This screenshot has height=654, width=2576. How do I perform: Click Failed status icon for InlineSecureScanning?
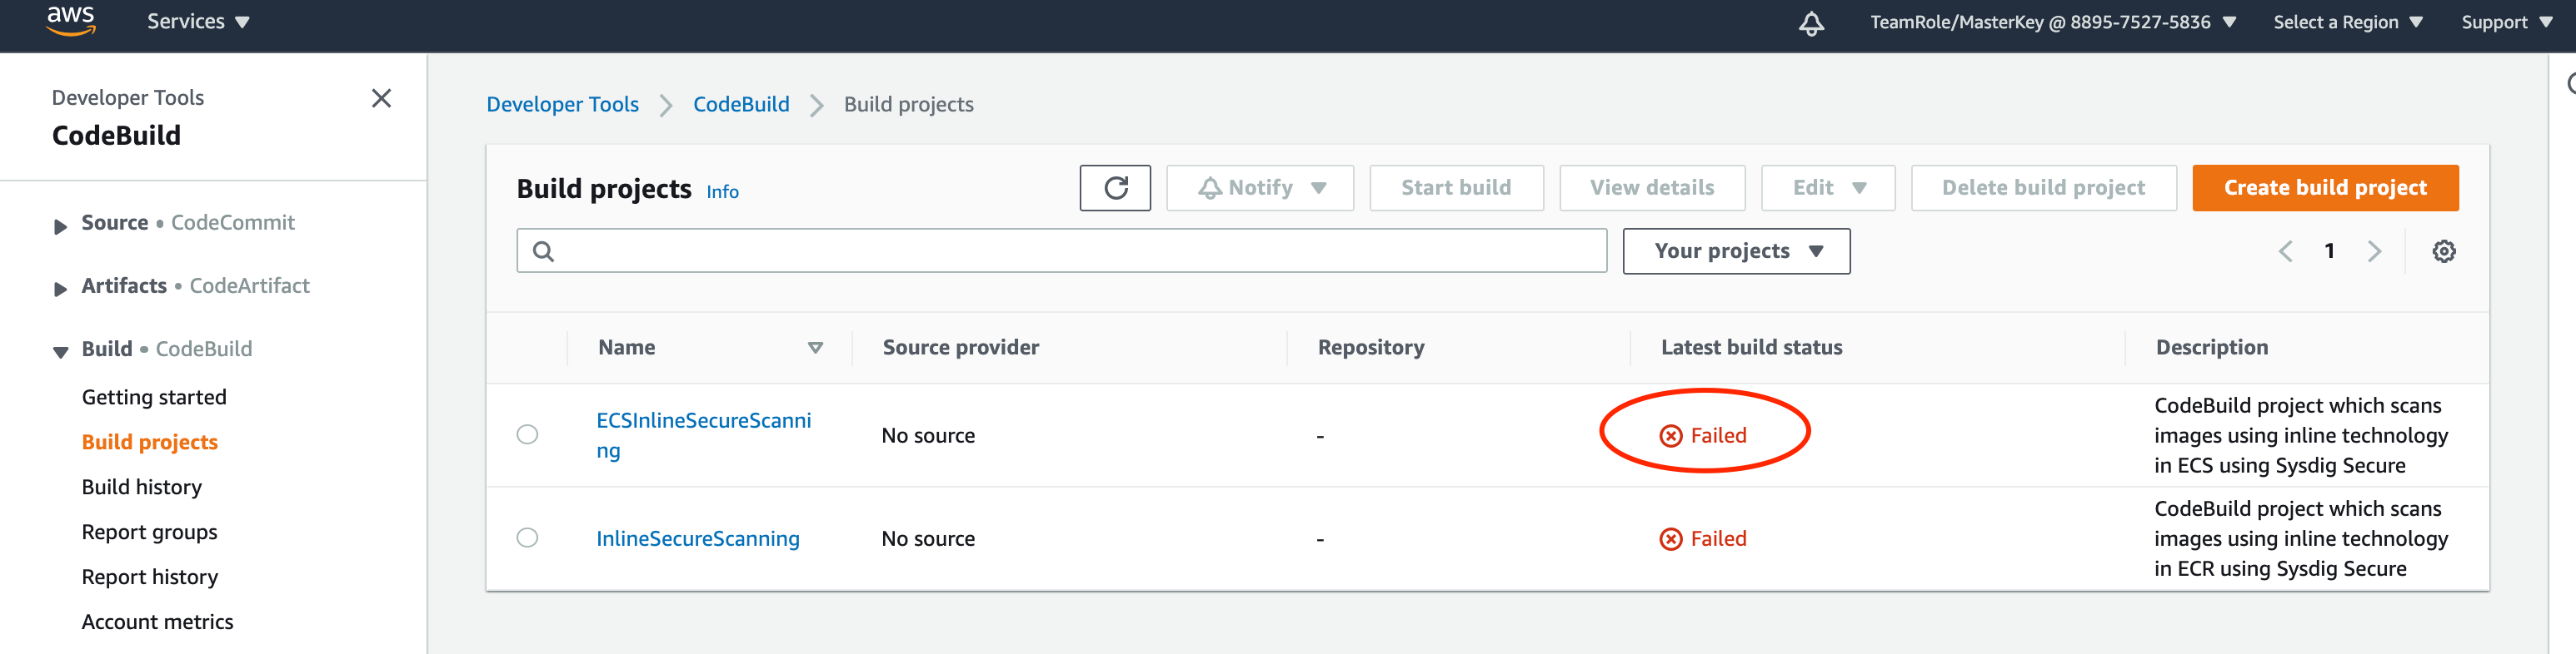1670,539
